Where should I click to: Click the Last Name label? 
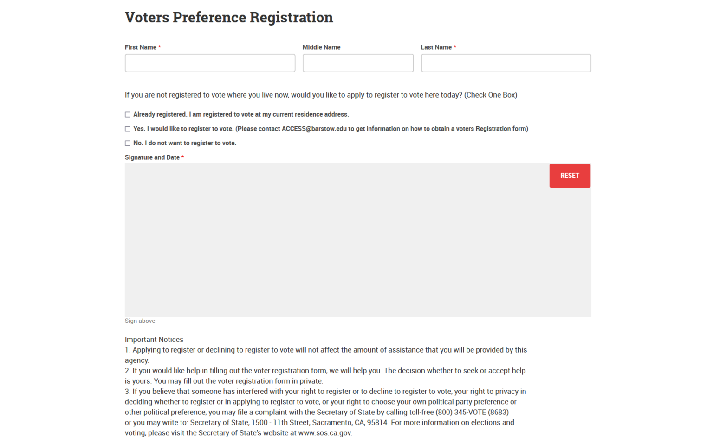(x=436, y=47)
